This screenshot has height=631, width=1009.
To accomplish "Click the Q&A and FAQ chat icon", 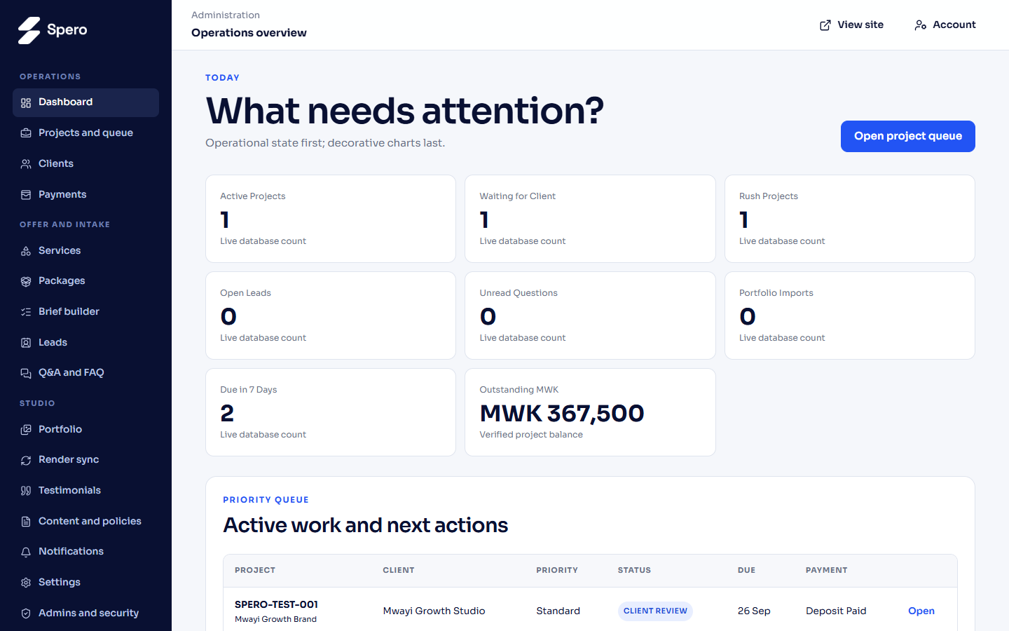I will (x=26, y=373).
